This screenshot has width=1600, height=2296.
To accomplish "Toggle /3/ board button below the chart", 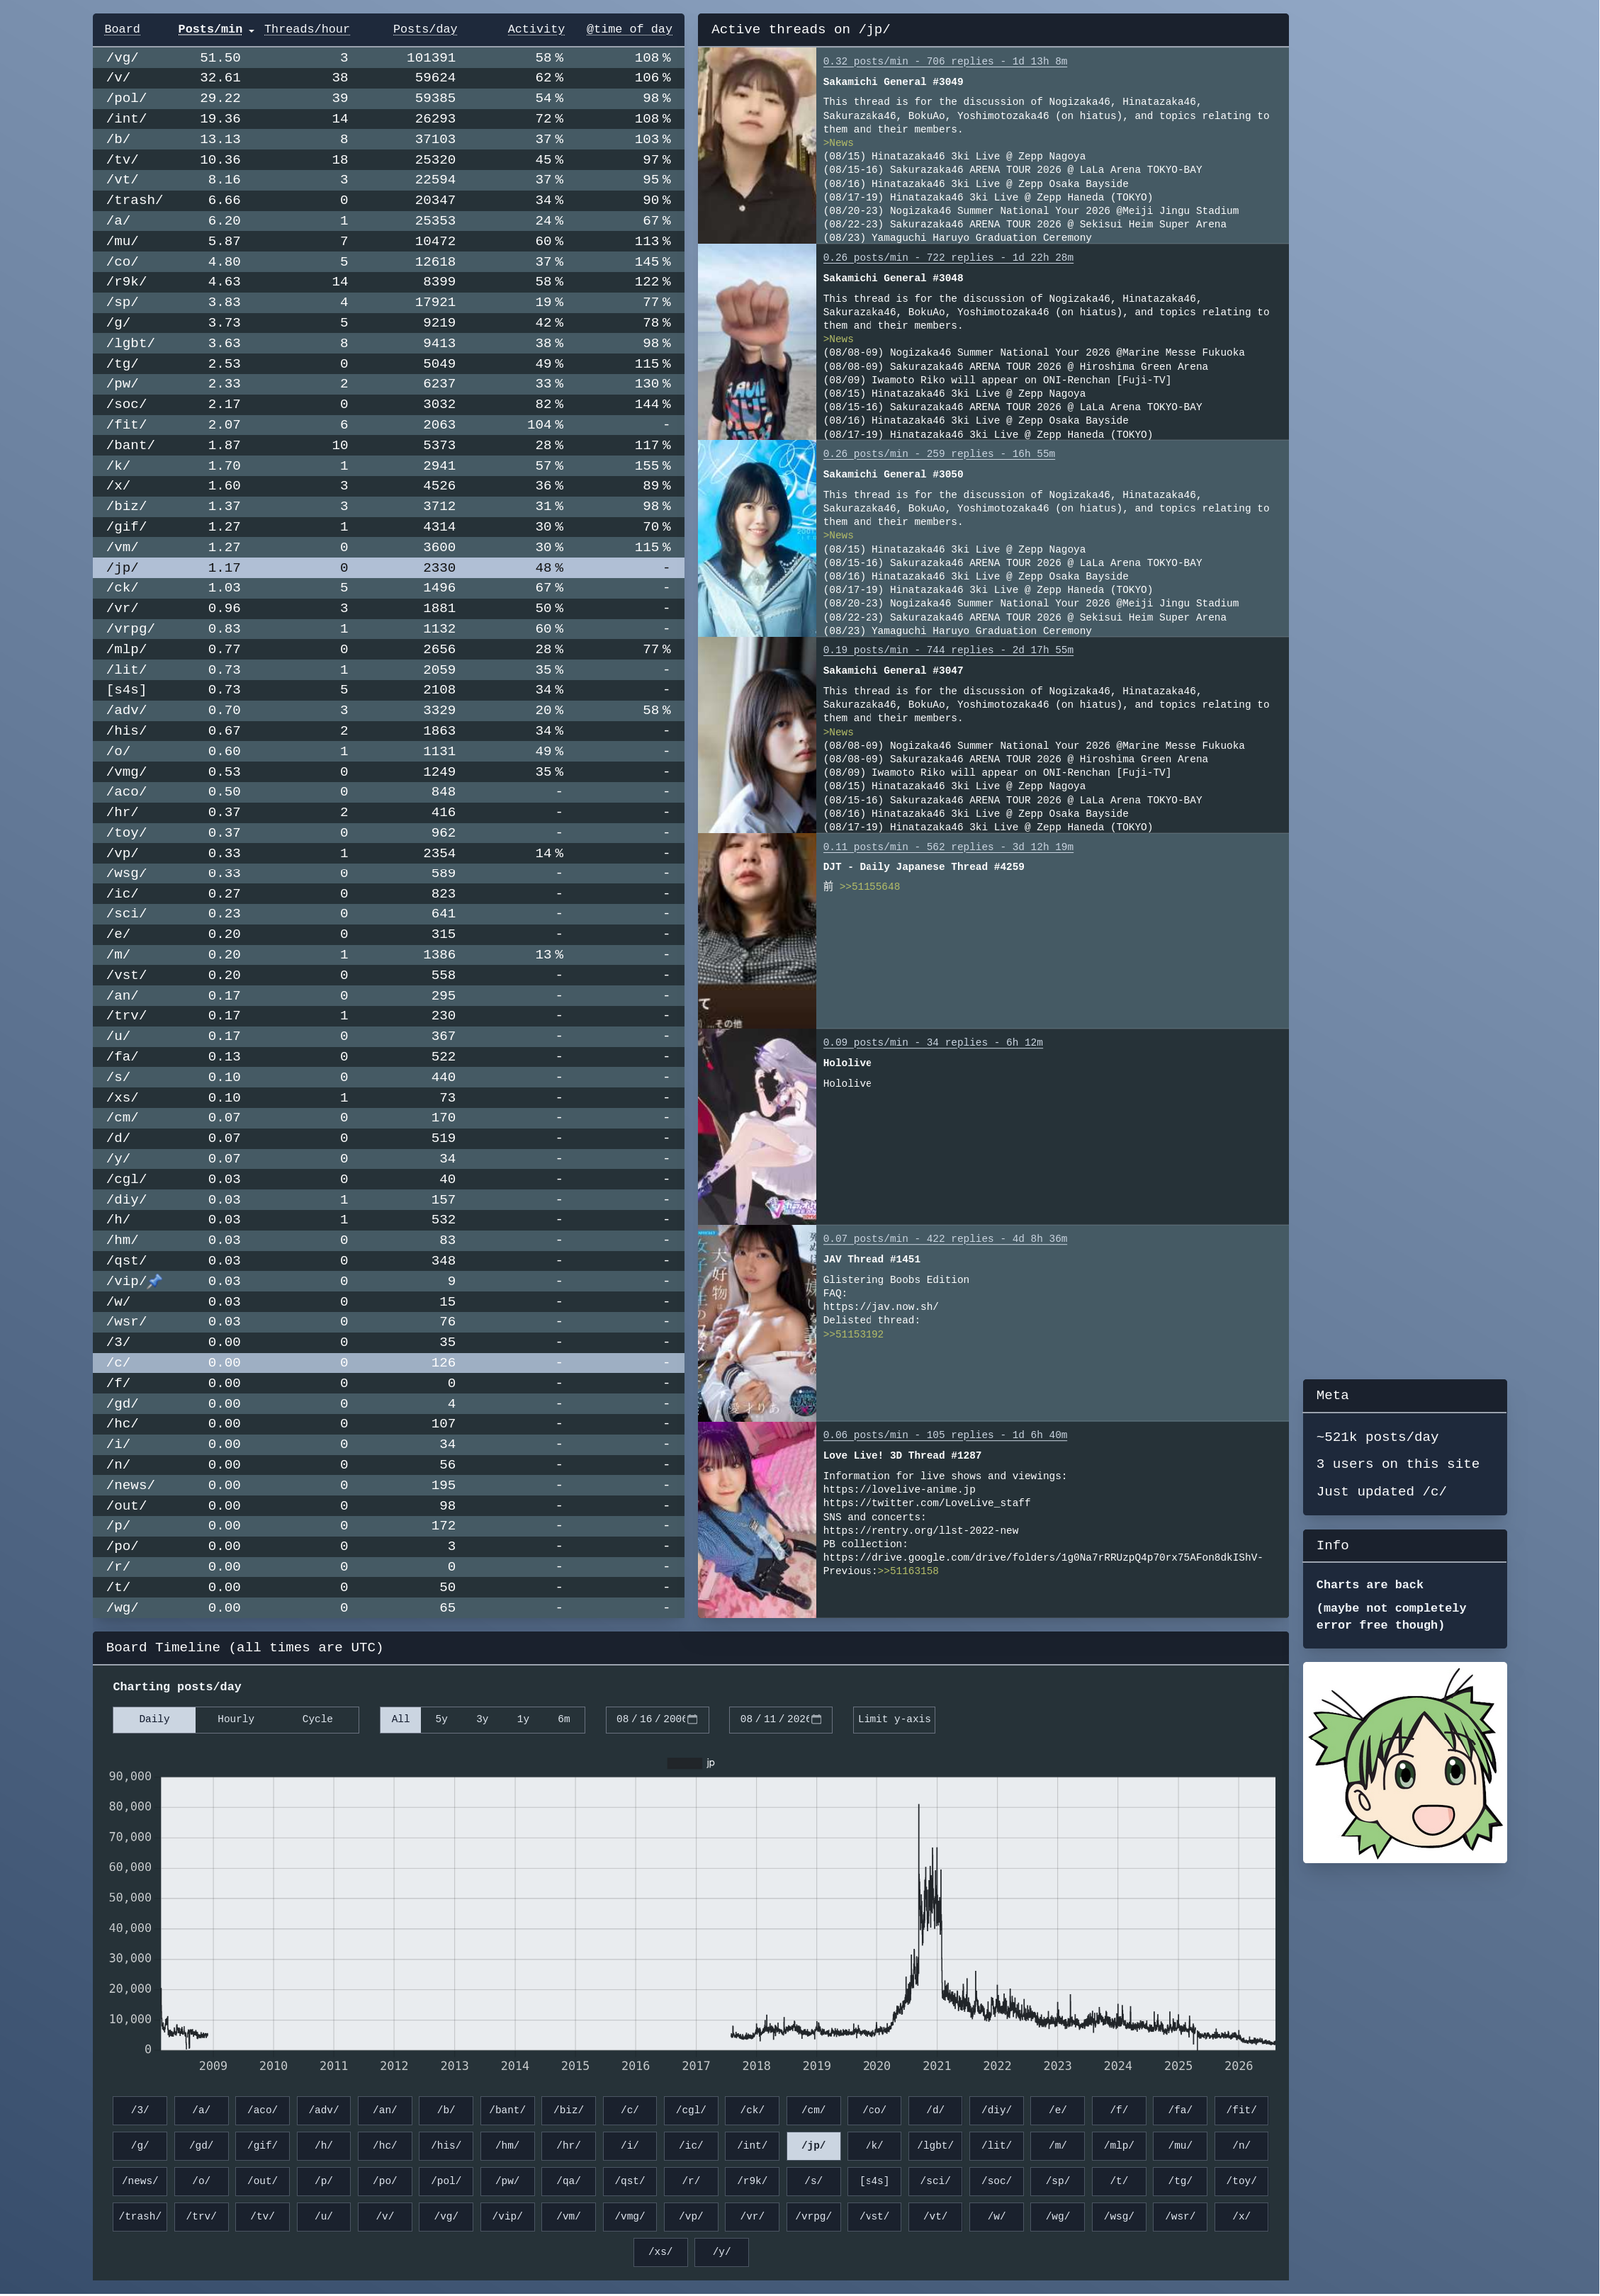I will 140,2110.
